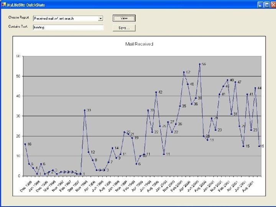
Task: Click the data point labeled 7
Action: pyautogui.click(x=108, y=162)
